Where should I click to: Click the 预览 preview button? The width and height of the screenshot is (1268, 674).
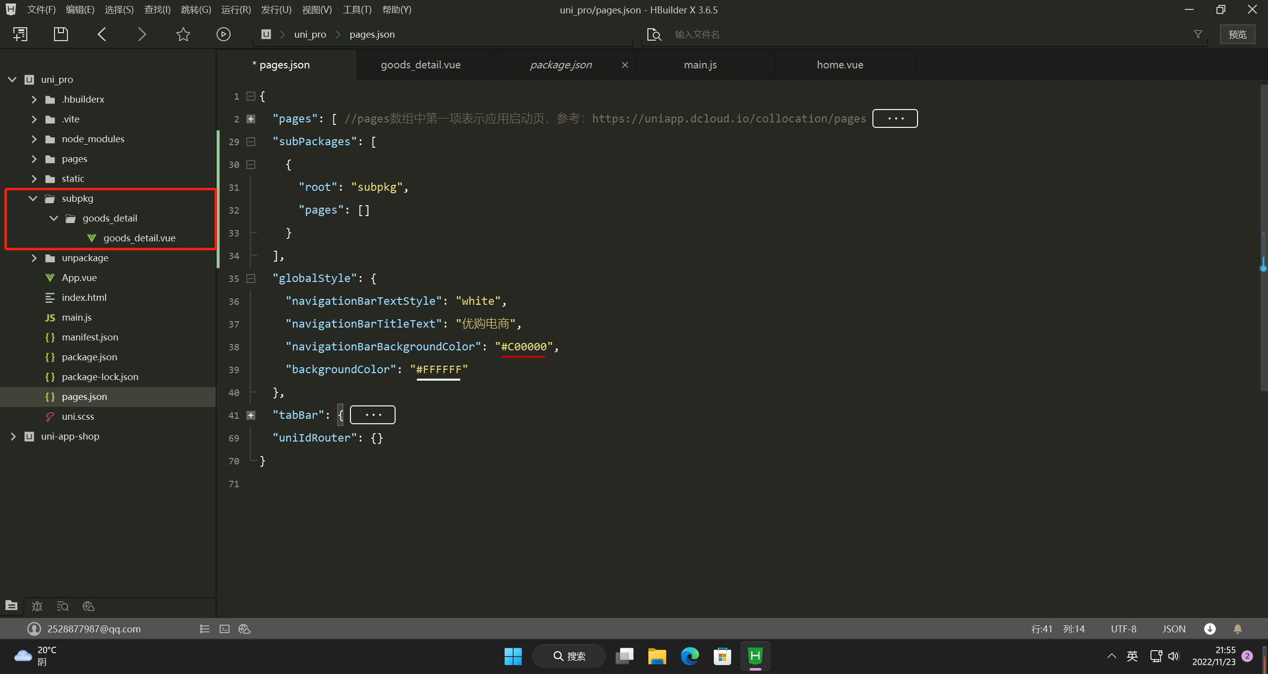[1237, 34]
